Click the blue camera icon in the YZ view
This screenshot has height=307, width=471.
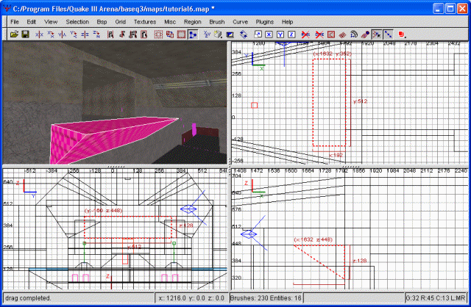pyautogui.click(x=188, y=209)
